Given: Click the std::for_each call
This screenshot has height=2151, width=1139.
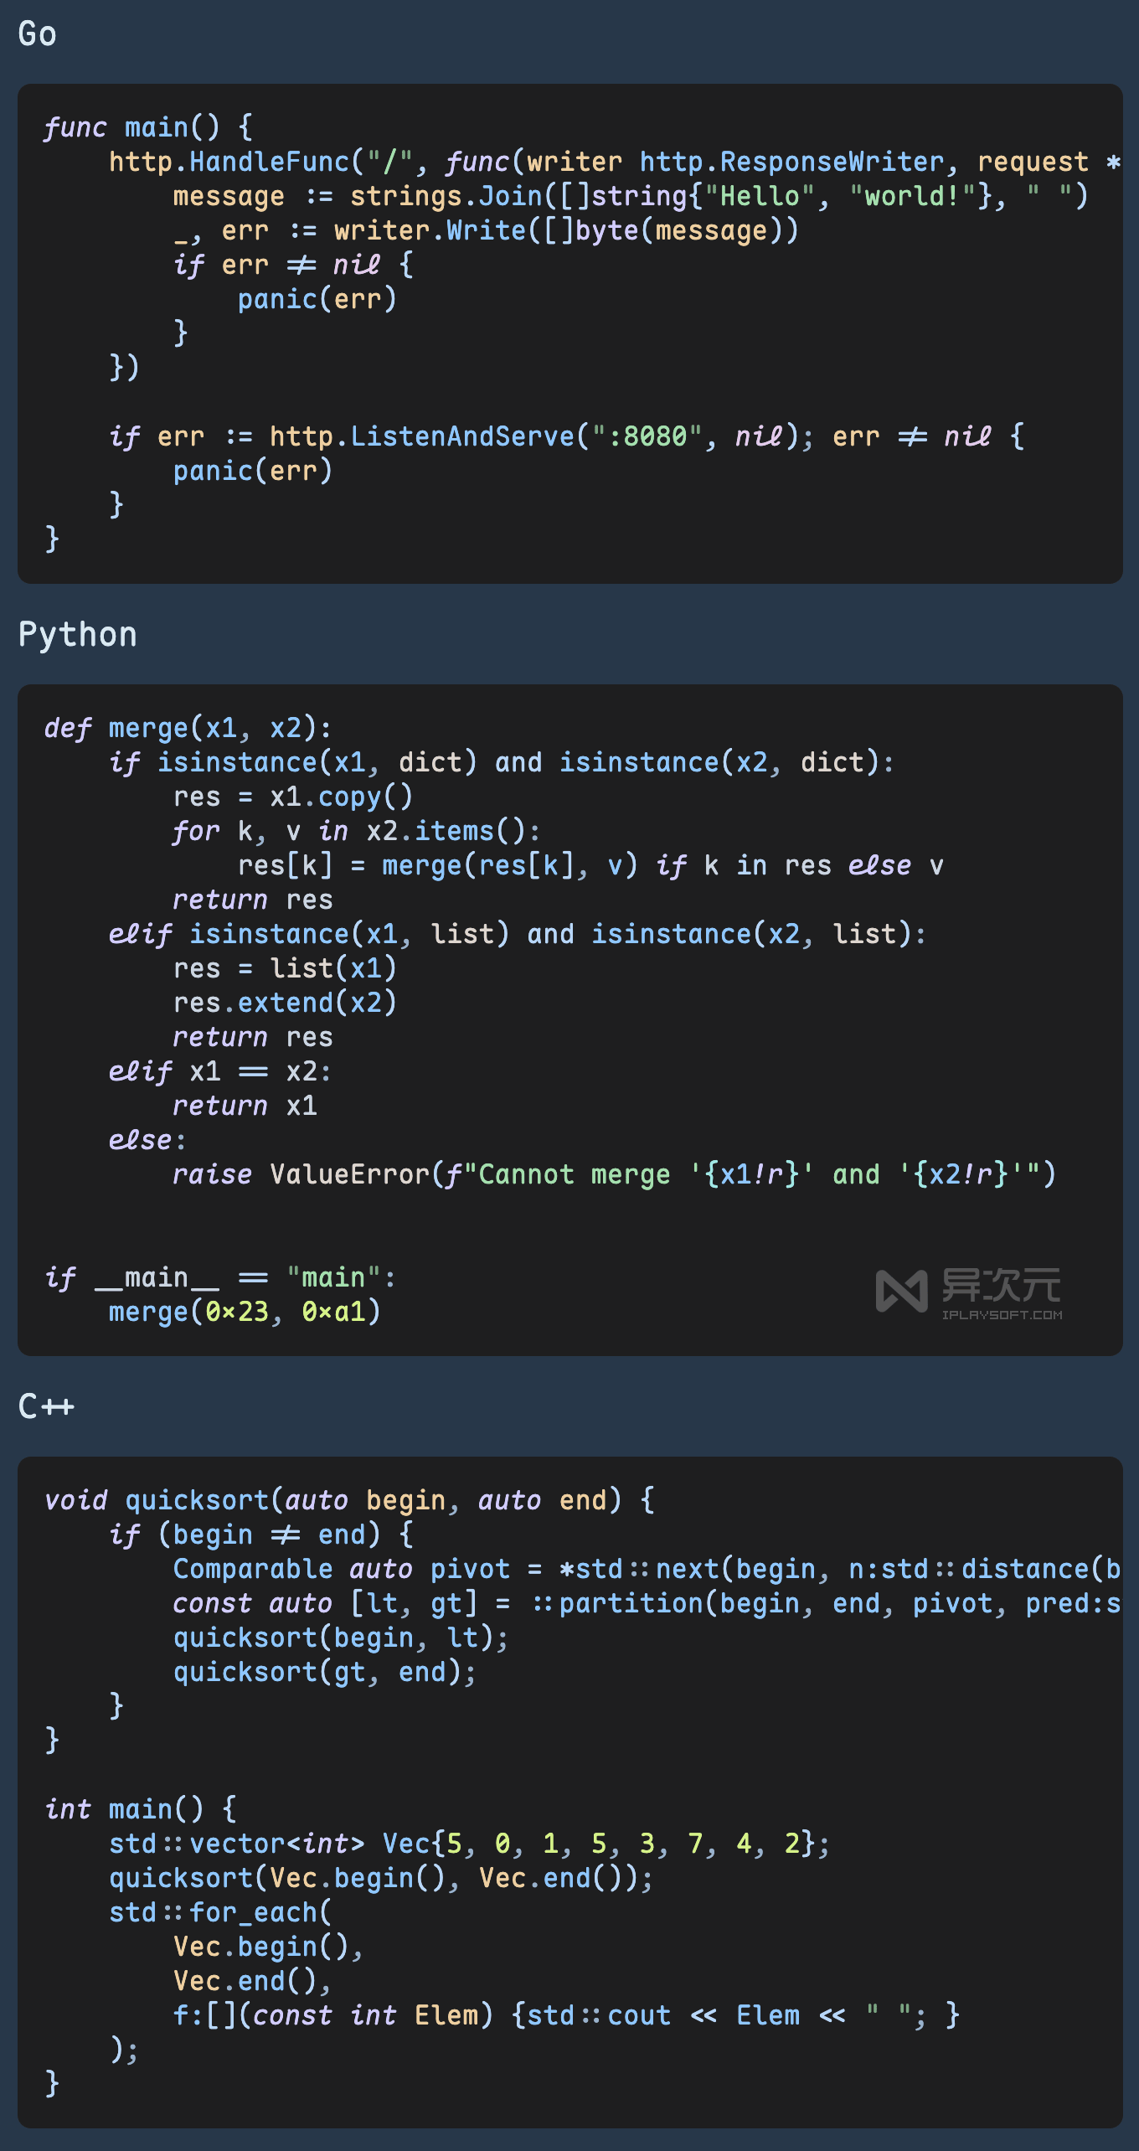Looking at the screenshot, I should click(220, 1912).
